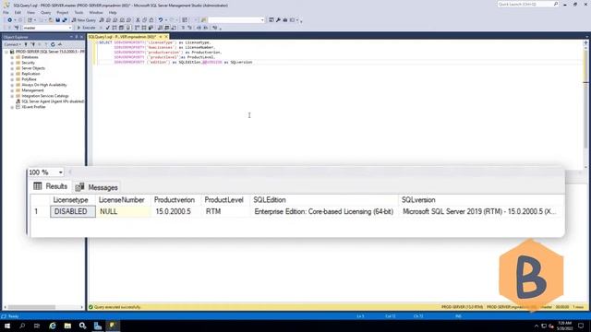Open the Help menu

click(113, 12)
